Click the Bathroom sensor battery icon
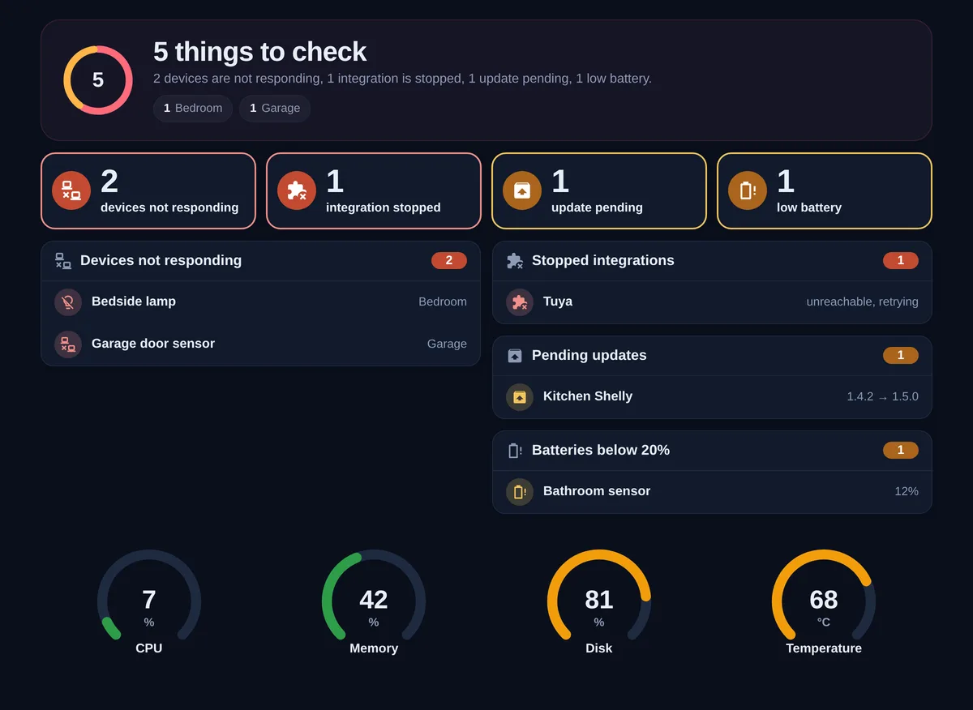This screenshot has width=973, height=710. [520, 492]
